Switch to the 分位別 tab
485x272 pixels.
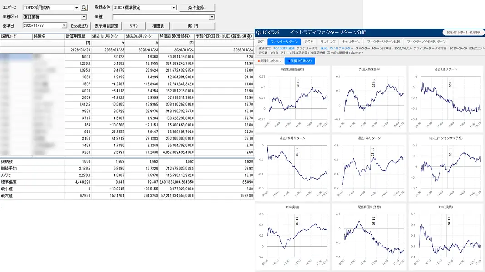click(x=309, y=42)
